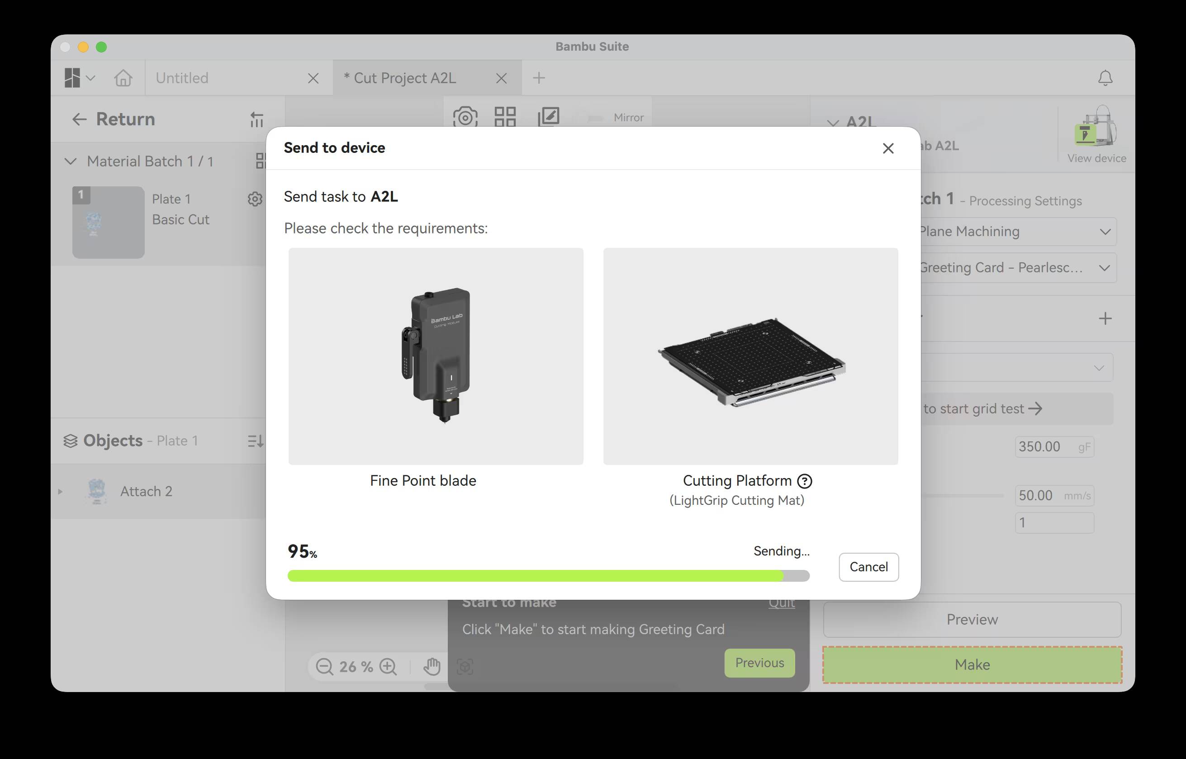Zoom out the canvas
The width and height of the screenshot is (1186, 759).
[x=324, y=666]
